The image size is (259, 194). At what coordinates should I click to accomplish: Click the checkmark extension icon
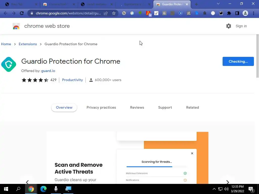coord(156,13)
